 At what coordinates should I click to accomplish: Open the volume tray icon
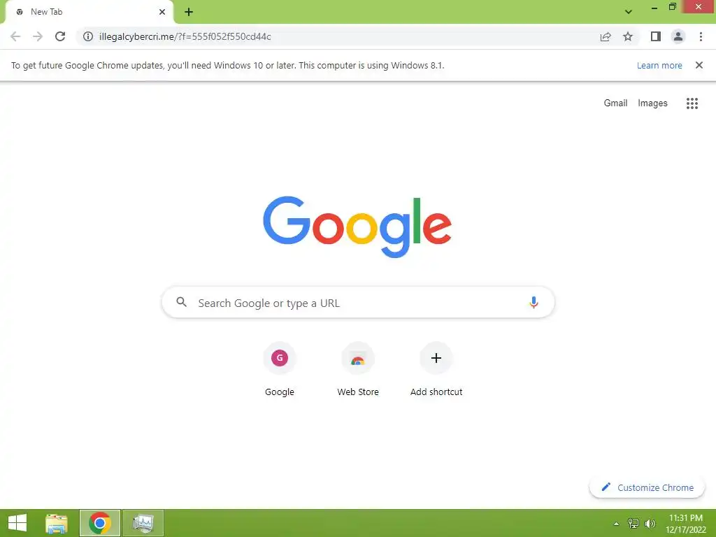[650, 524]
